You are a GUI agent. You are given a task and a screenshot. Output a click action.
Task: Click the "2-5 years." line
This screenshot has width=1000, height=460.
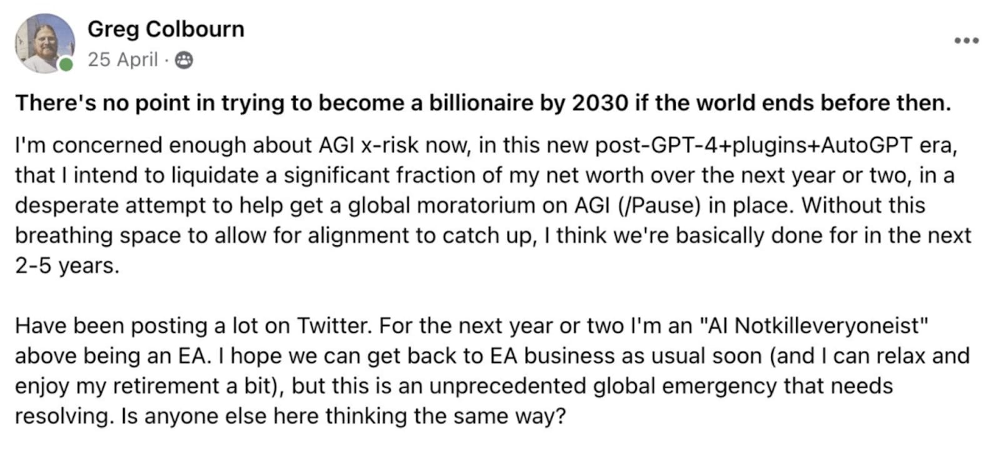click(67, 266)
